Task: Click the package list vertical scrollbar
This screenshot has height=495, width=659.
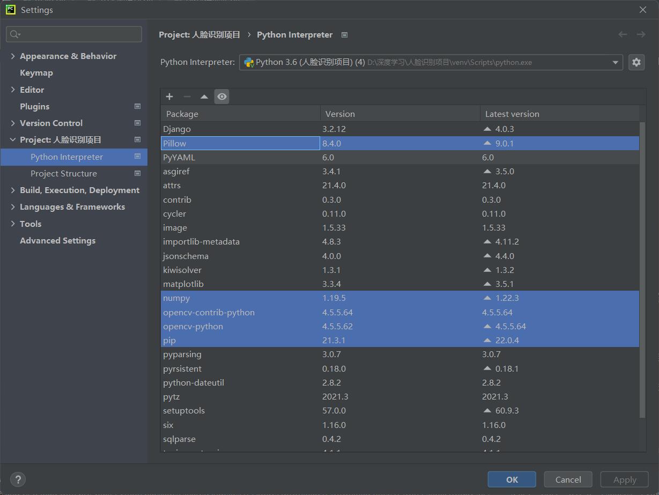Action: point(642,270)
